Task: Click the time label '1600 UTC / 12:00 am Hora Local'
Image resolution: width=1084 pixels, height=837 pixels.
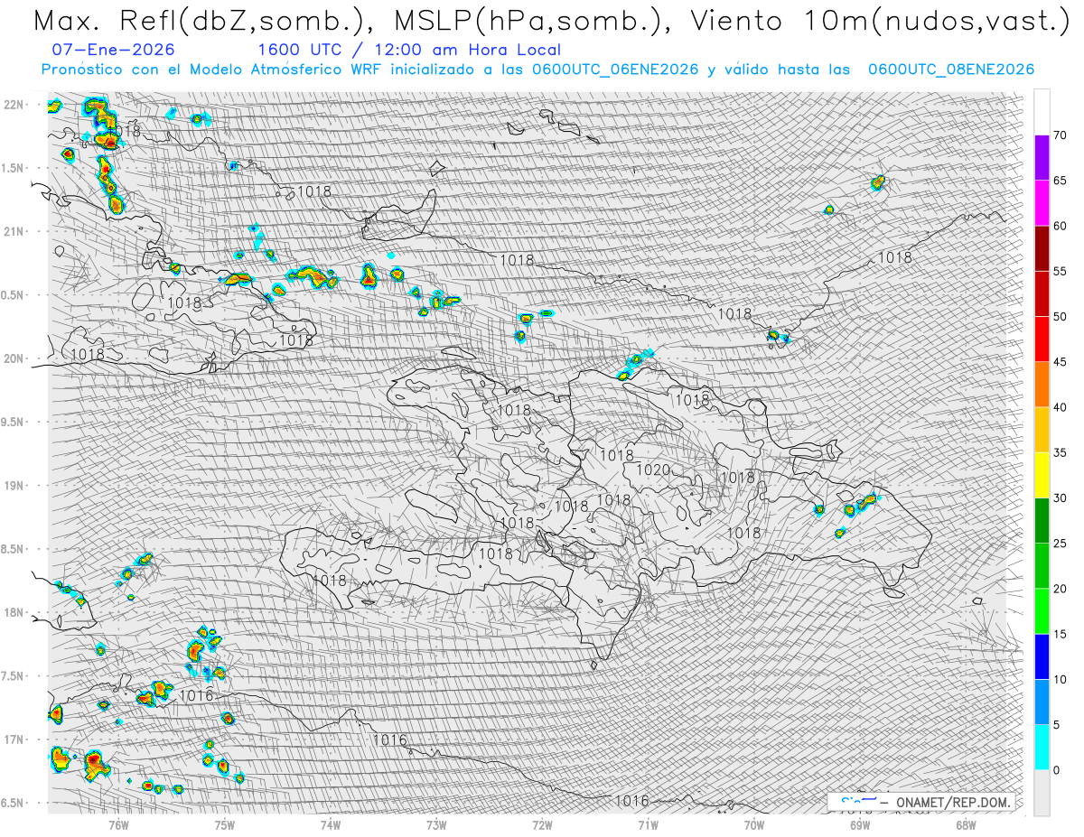Action: 408,50
